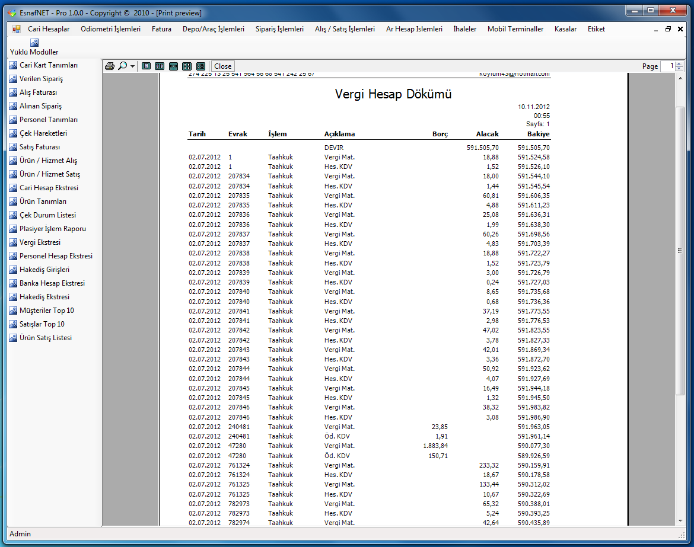Image resolution: width=694 pixels, height=547 pixels.
Task: Click the Close button in preview toolbar
Action: [222, 66]
